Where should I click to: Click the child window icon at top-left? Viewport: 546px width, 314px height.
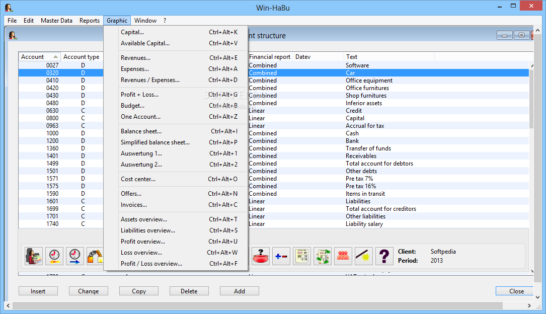[x=13, y=35]
